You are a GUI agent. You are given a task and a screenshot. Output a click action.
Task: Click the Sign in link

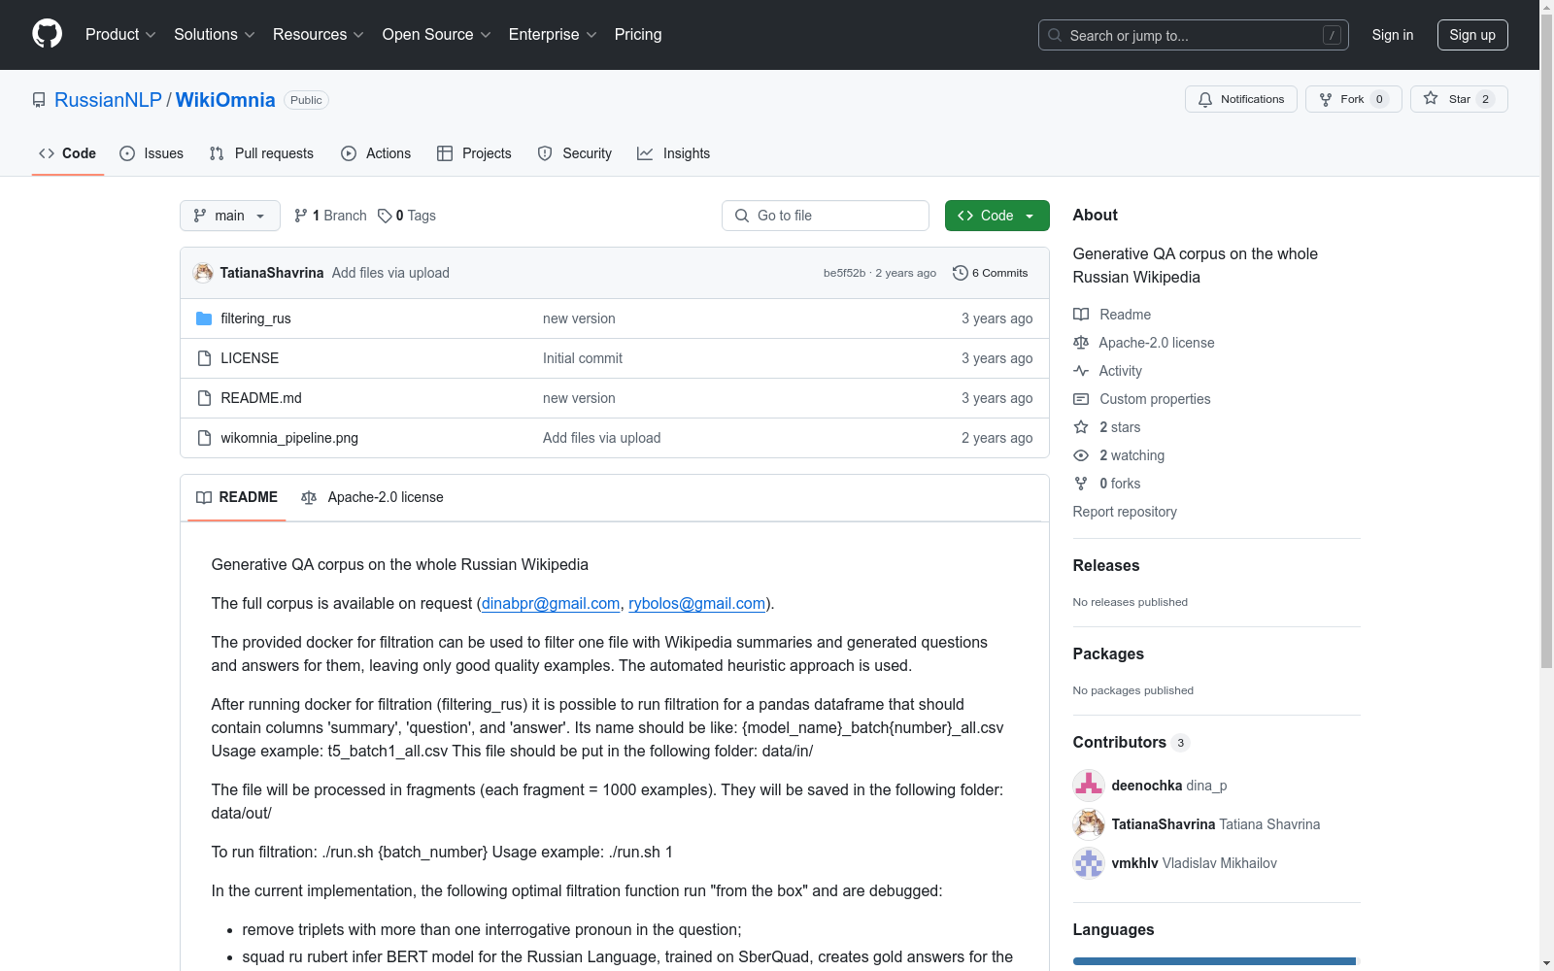[x=1393, y=35]
